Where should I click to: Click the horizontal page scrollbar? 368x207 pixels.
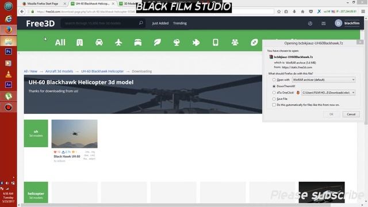pyautogui.click(x=175, y=205)
